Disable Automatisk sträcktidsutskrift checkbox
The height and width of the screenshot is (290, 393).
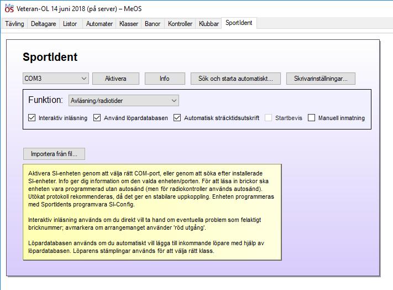[177, 118]
